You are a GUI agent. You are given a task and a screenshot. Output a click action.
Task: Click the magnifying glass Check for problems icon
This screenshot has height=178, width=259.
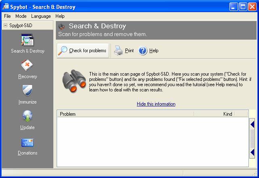tap(62, 51)
